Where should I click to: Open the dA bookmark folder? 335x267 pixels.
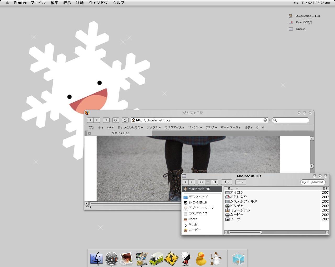coord(110,127)
